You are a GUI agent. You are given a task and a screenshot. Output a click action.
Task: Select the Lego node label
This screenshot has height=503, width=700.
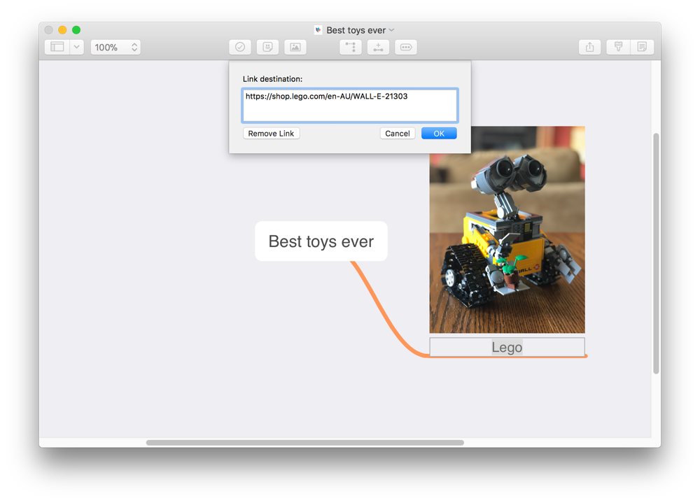point(507,347)
